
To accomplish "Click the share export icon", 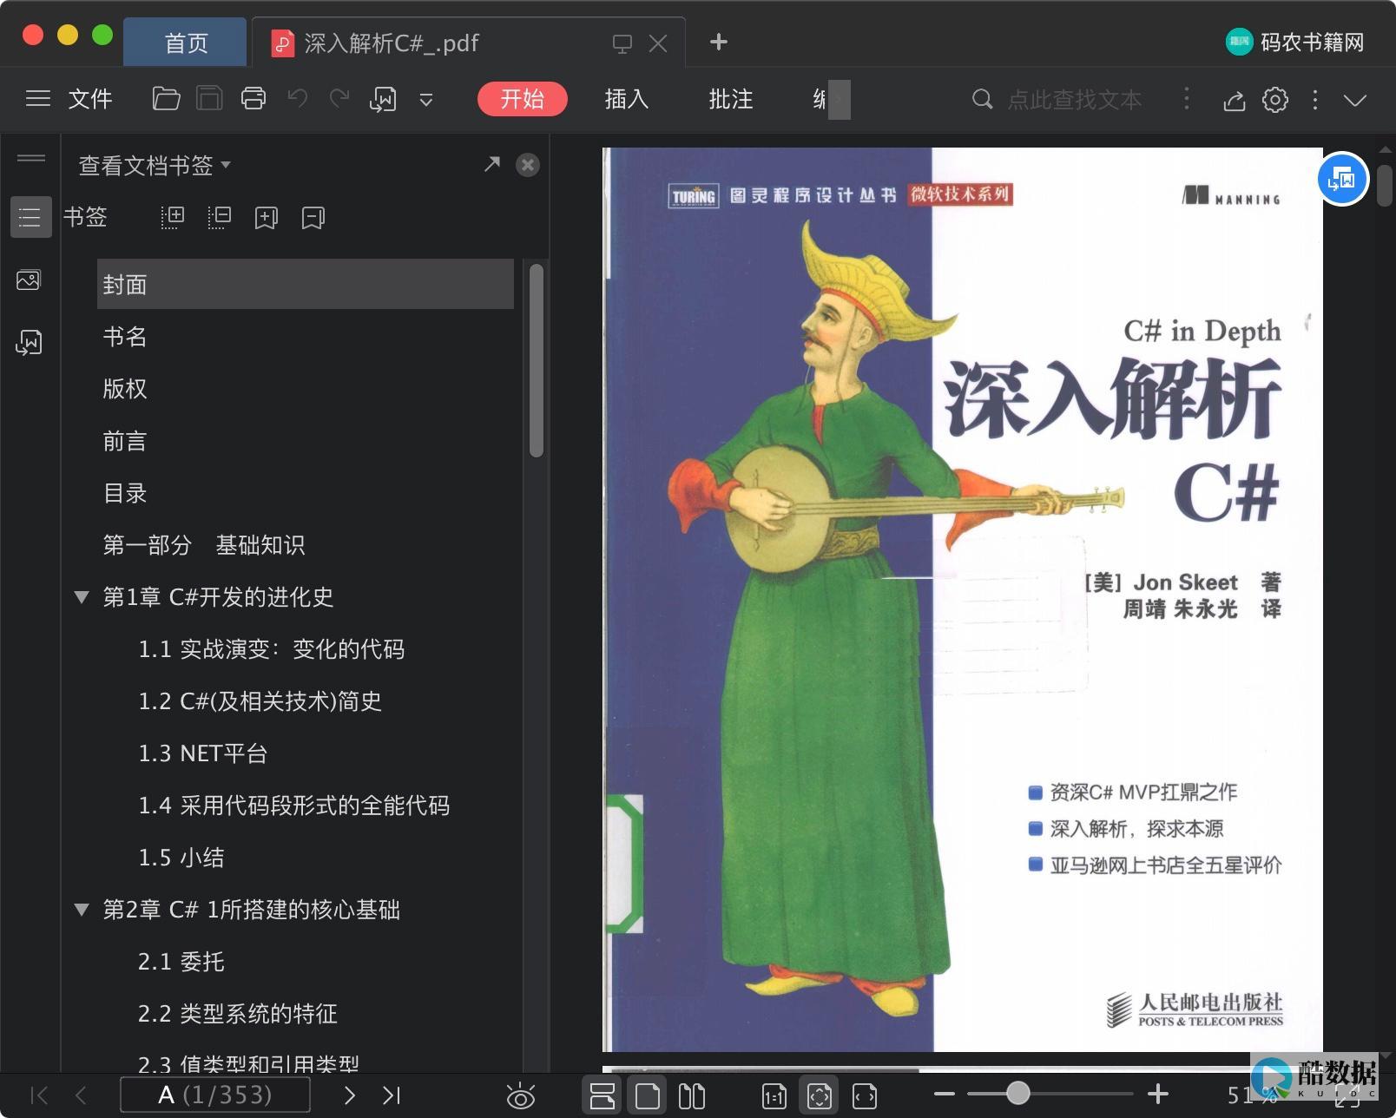I will tap(1234, 100).
